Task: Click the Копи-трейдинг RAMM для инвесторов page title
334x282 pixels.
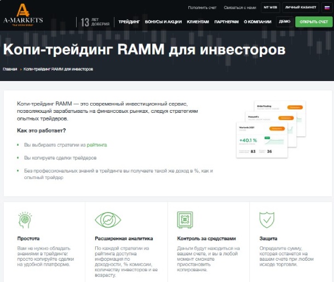Action: tap(144, 50)
